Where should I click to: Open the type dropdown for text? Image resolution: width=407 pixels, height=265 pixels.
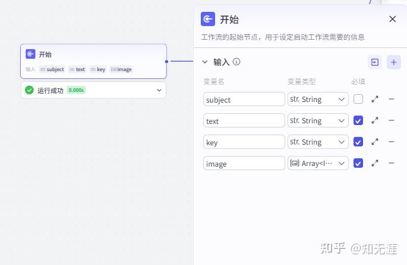pyautogui.click(x=318, y=120)
